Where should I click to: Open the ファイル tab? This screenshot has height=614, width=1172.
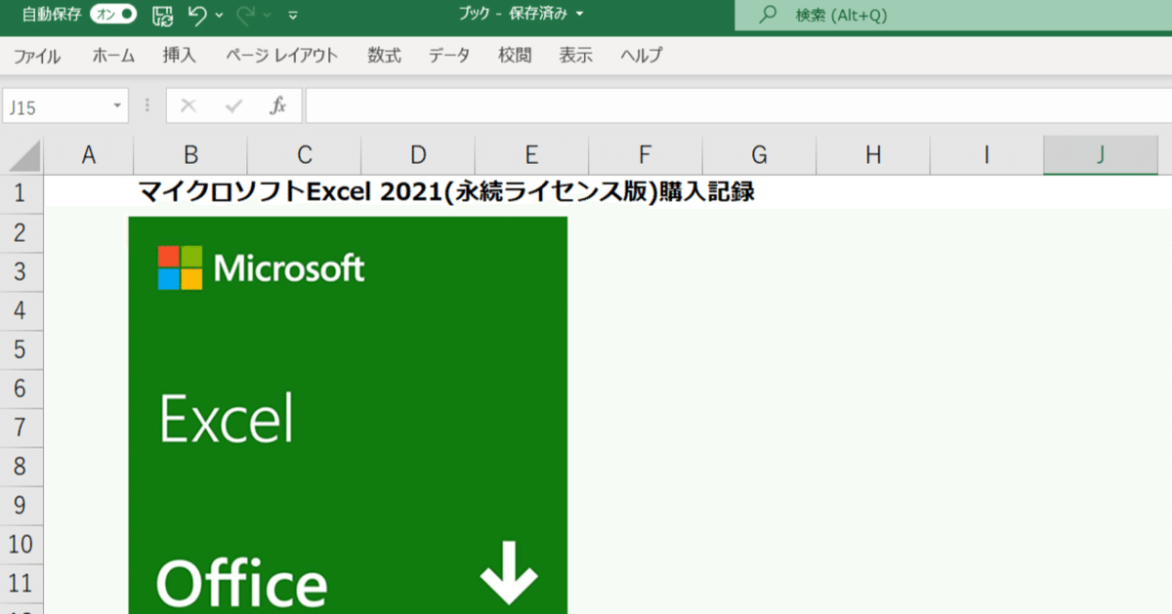[37, 56]
